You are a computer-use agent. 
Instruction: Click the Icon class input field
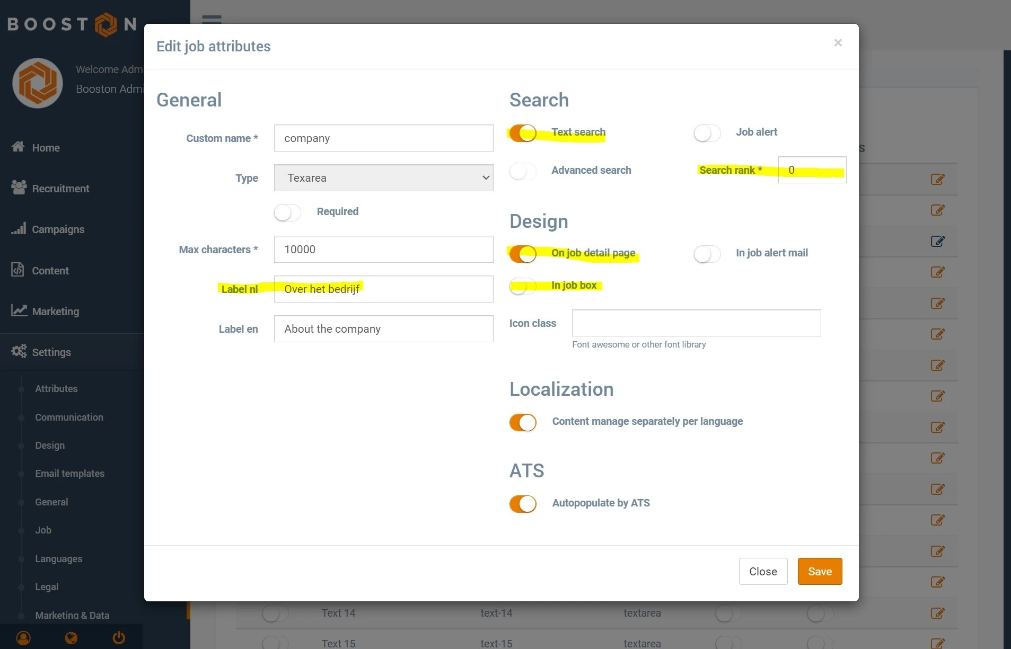point(696,323)
